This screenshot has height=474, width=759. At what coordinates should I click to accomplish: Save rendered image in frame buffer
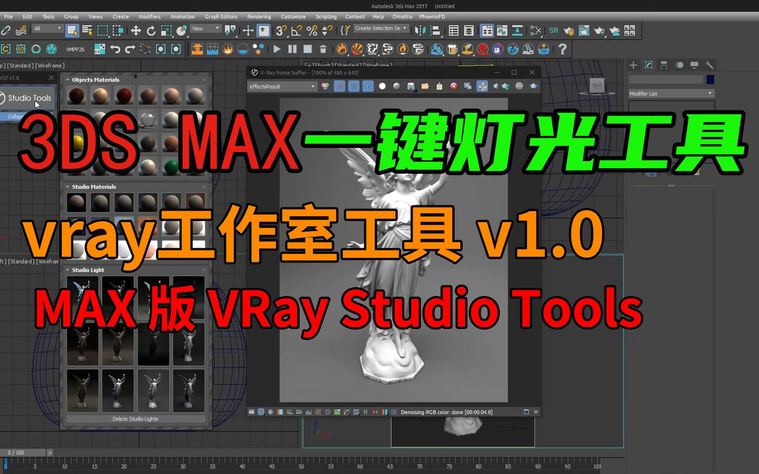pyautogui.click(x=411, y=86)
